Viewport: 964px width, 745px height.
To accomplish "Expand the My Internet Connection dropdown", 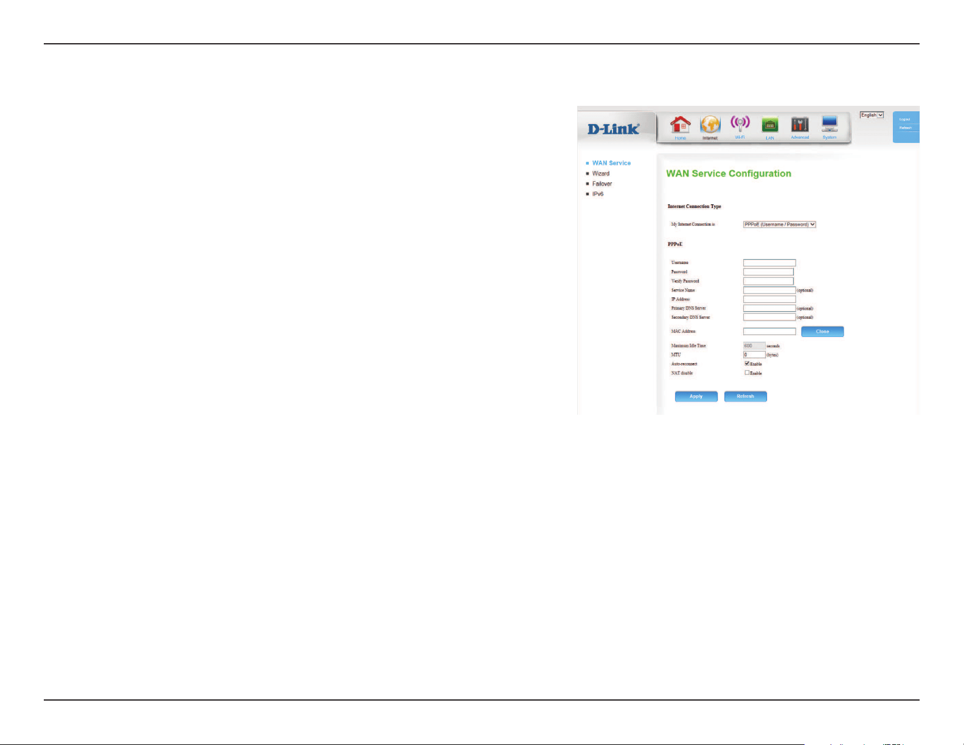I will tap(779, 224).
